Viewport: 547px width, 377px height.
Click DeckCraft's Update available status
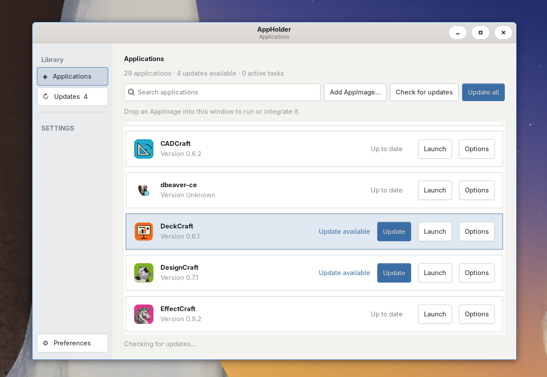[x=344, y=232]
